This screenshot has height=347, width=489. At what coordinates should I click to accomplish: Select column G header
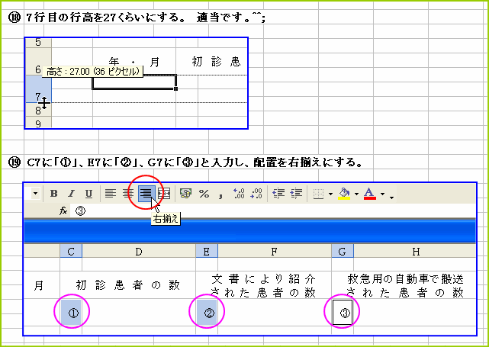coord(343,252)
